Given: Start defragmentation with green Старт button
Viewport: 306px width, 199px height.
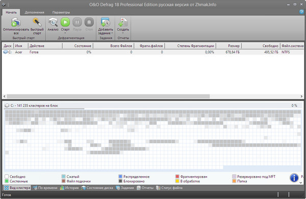Looking at the screenshot, I should (x=65, y=22).
